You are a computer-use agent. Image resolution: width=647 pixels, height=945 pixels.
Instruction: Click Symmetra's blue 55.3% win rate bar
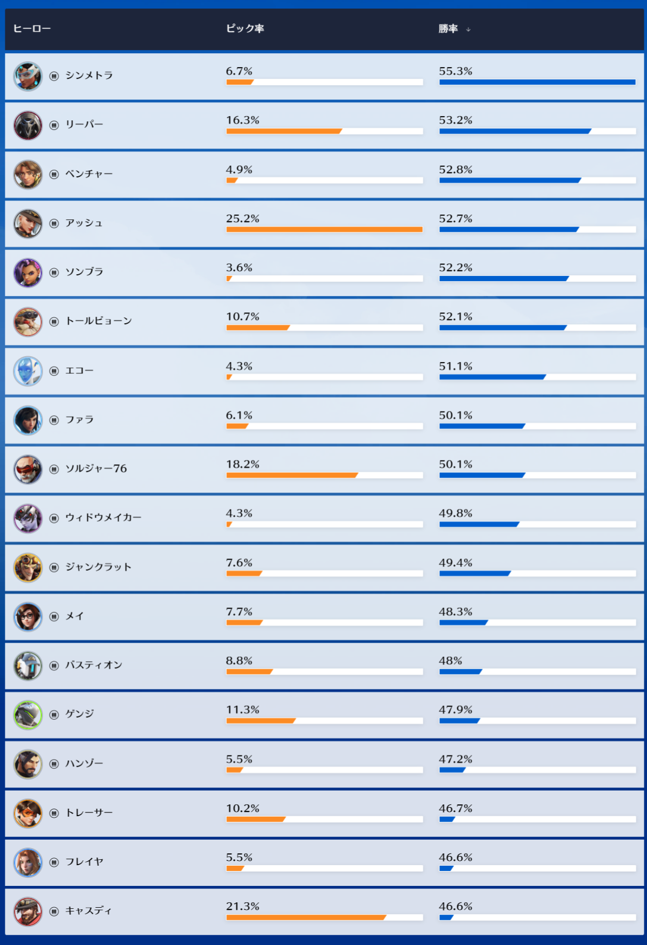coord(537,82)
